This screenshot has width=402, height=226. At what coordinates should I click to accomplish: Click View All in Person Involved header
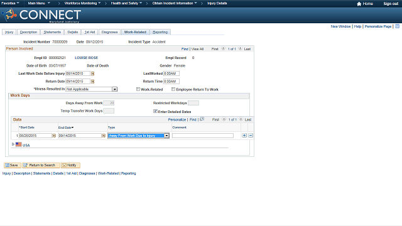[x=197, y=49]
